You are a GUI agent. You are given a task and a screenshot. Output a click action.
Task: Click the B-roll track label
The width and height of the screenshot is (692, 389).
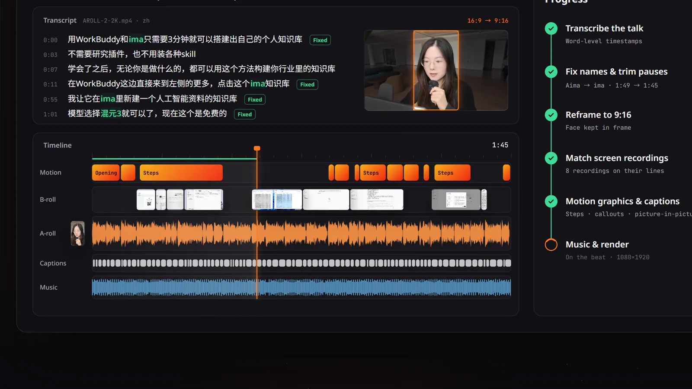coord(48,200)
